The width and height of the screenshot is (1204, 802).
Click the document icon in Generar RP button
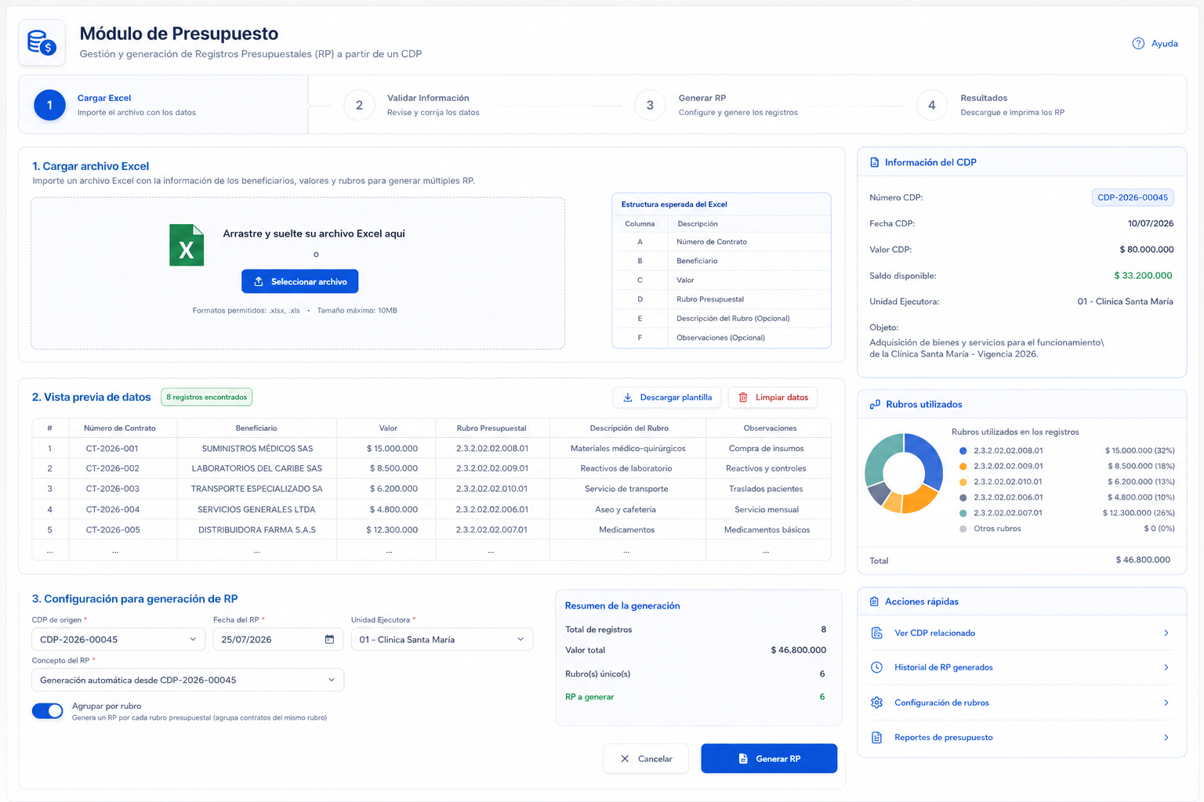tap(743, 759)
